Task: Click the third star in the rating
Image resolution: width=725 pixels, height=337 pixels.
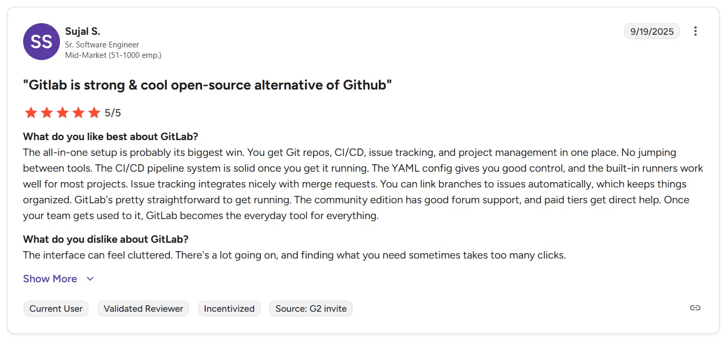Action: [63, 112]
